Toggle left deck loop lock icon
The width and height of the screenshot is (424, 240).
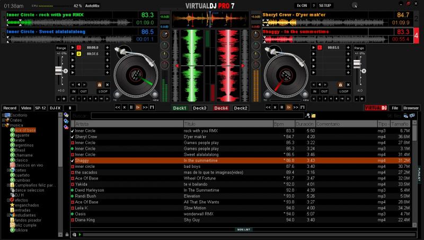(x=100, y=85)
